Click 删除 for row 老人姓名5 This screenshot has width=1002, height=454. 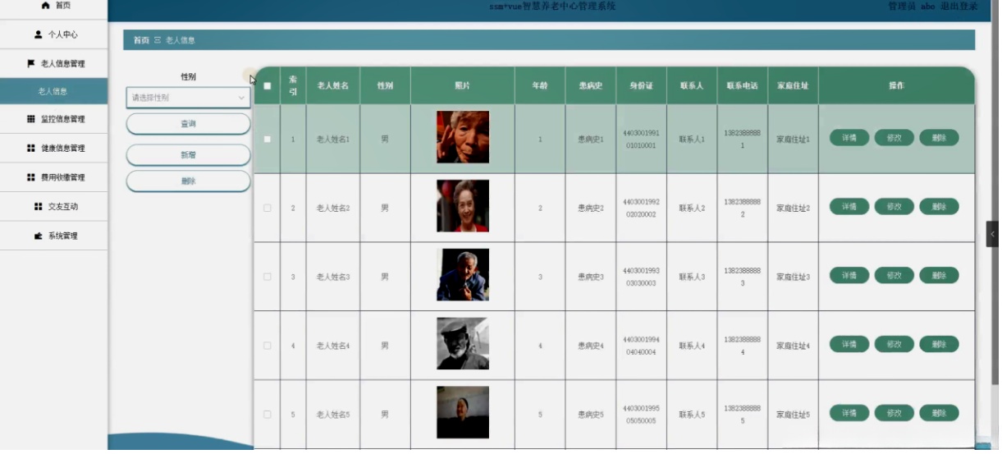939,413
